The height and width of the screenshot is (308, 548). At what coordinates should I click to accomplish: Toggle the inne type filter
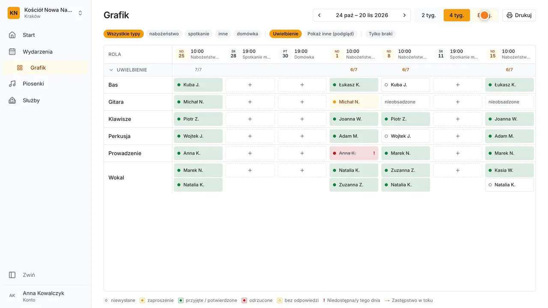coord(223,34)
